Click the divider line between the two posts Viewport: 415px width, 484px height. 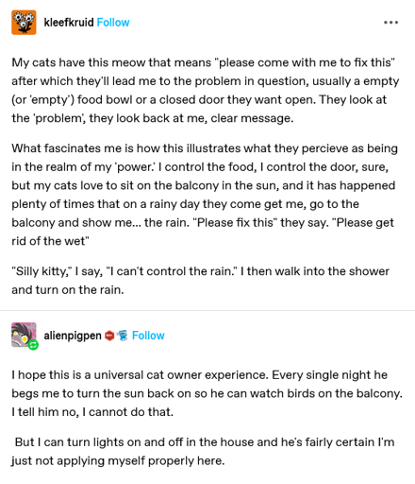pyautogui.click(x=207, y=310)
